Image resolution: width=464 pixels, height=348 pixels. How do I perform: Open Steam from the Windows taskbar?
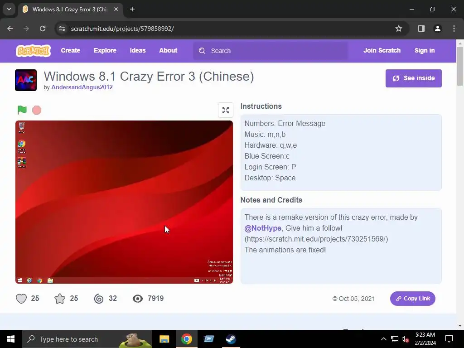[231, 339]
